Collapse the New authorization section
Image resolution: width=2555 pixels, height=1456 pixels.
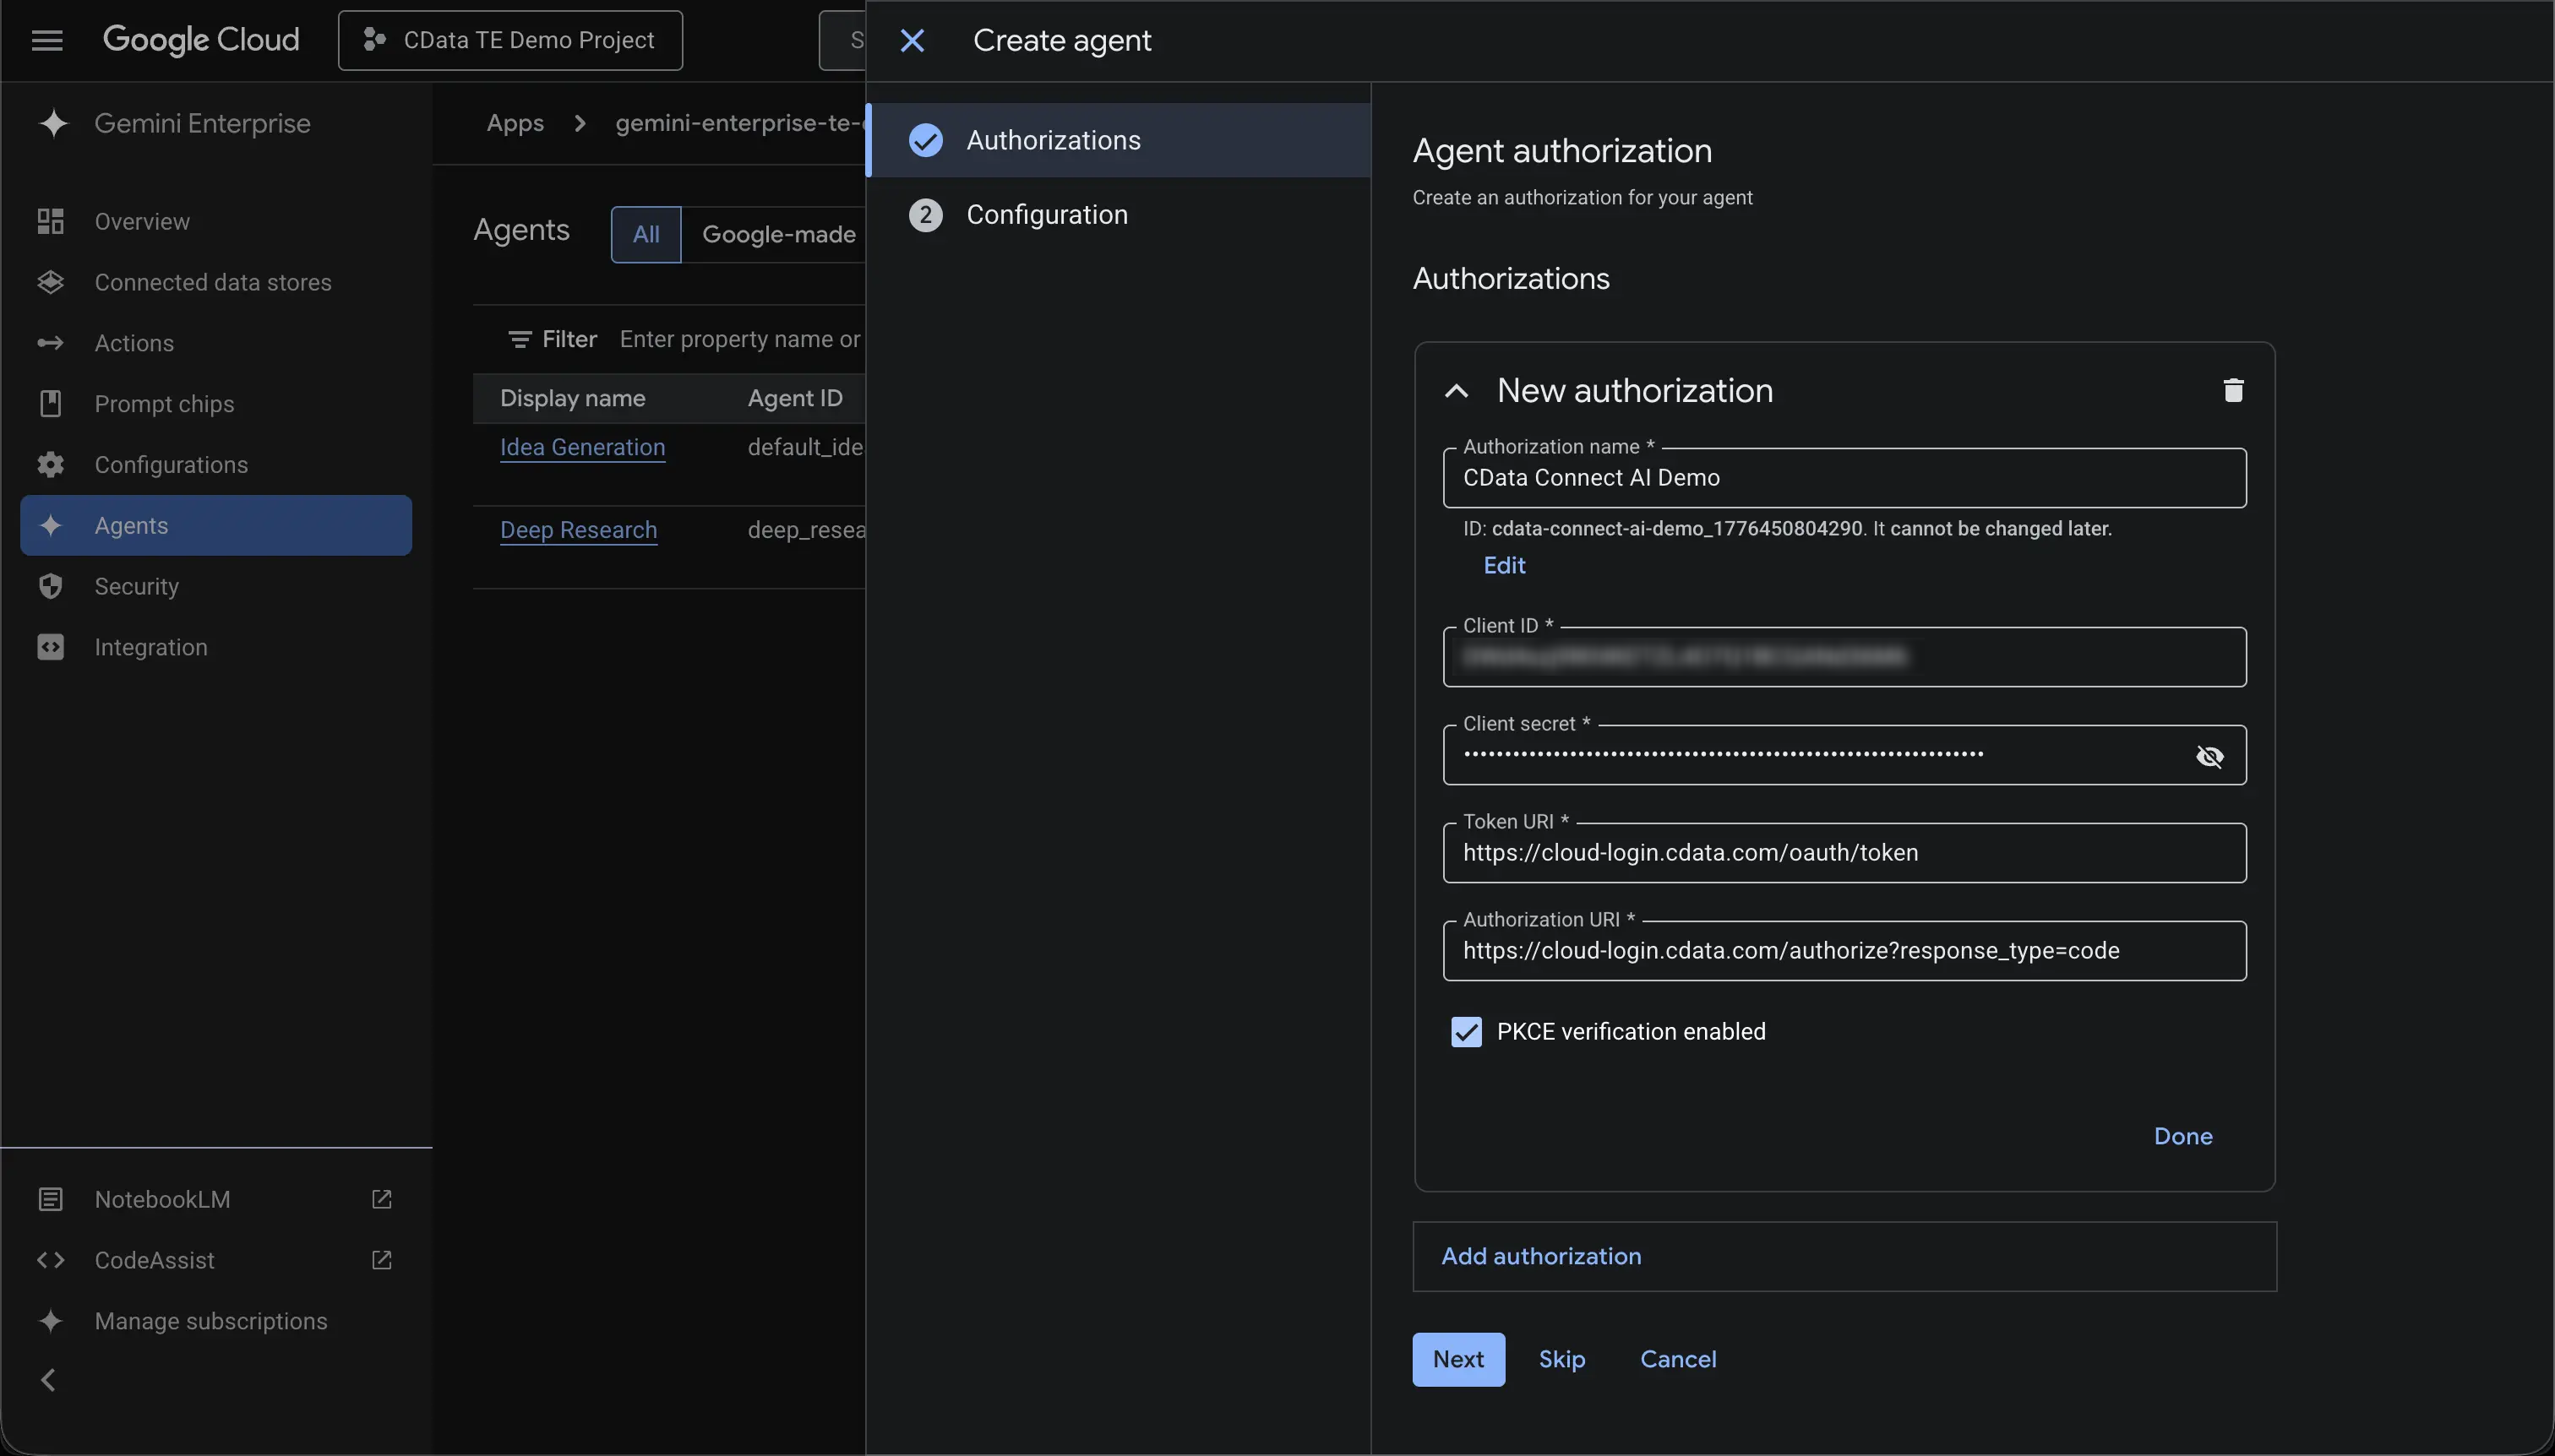(1456, 390)
